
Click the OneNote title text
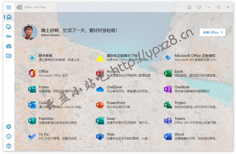click(x=182, y=87)
